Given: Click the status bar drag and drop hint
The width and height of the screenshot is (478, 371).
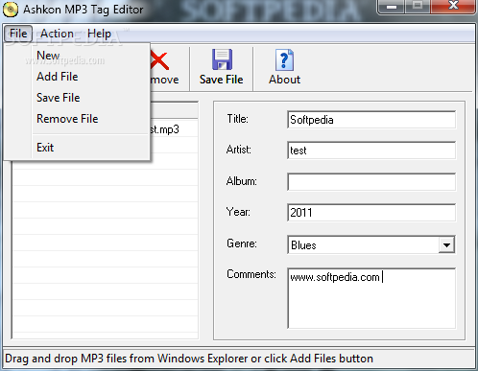Looking at the screenshot, I should [189, 359].
